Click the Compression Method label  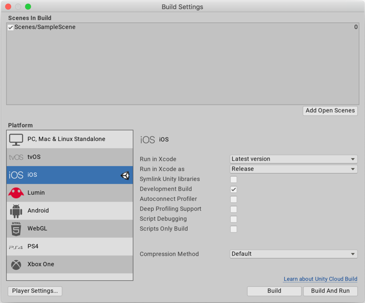click(x=169, y=254)
